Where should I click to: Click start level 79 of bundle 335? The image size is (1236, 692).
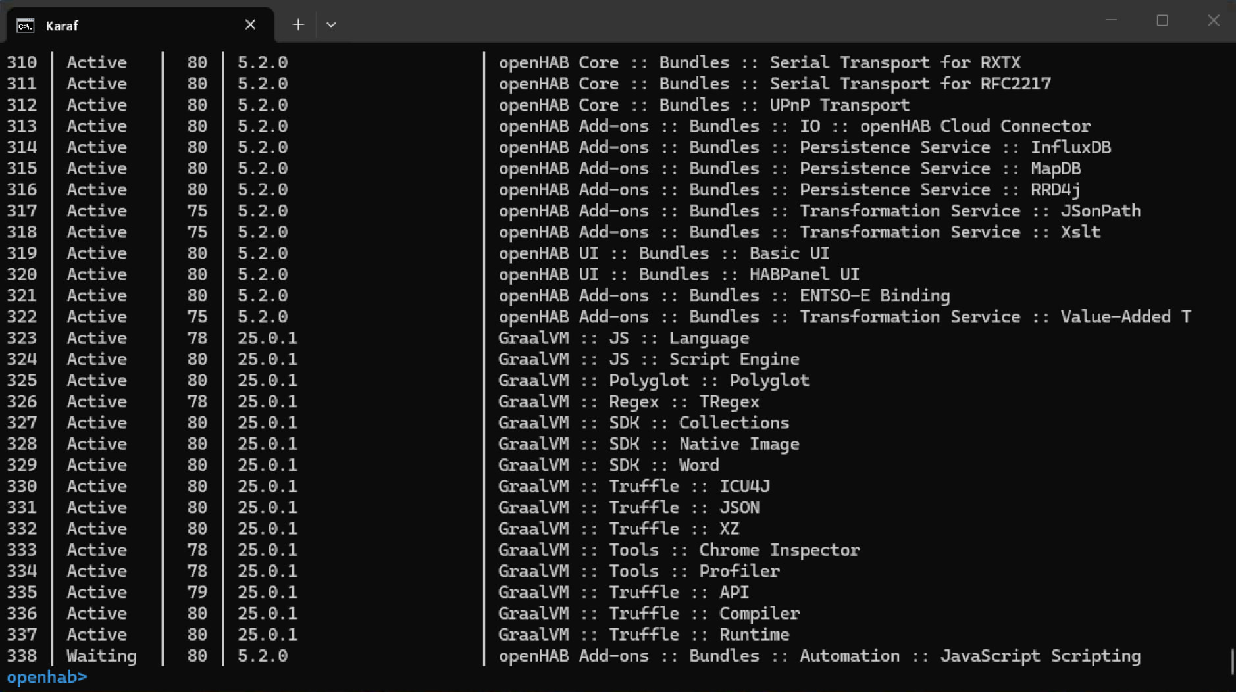[x=197, y=592]
